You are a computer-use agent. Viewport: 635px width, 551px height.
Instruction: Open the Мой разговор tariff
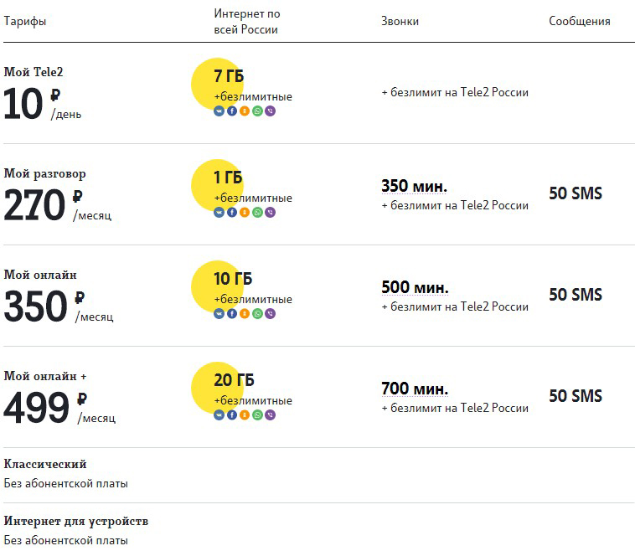click(x=44, y=173)
